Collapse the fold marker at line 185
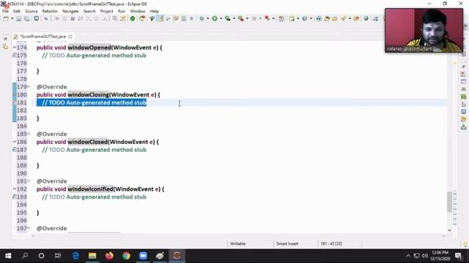Viewport: 469px width, 263px height. pos(29,134)
